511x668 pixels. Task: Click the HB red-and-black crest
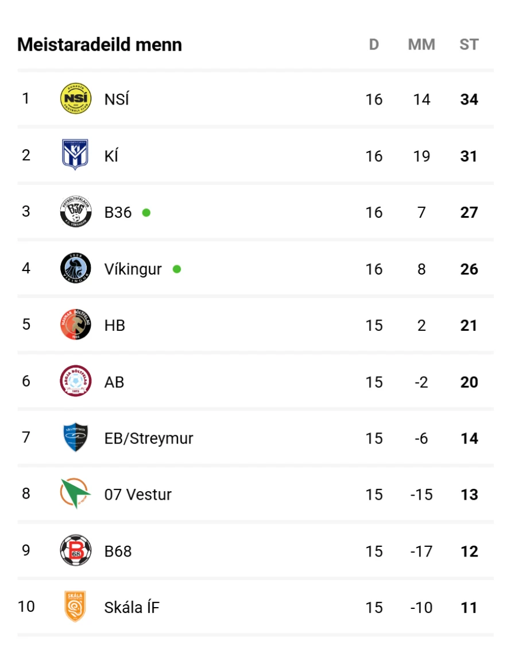point(75,324)
